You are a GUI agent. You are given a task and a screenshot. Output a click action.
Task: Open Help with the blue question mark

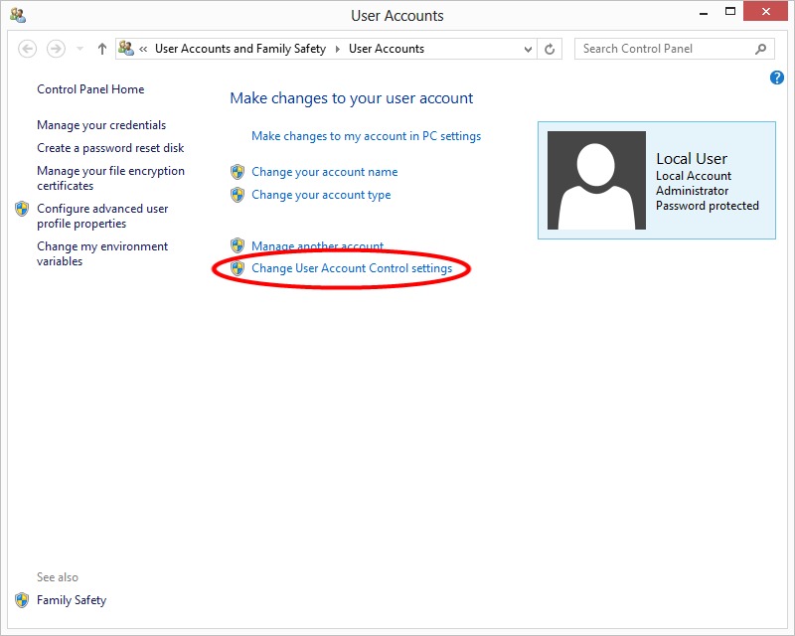coord(776,78)
